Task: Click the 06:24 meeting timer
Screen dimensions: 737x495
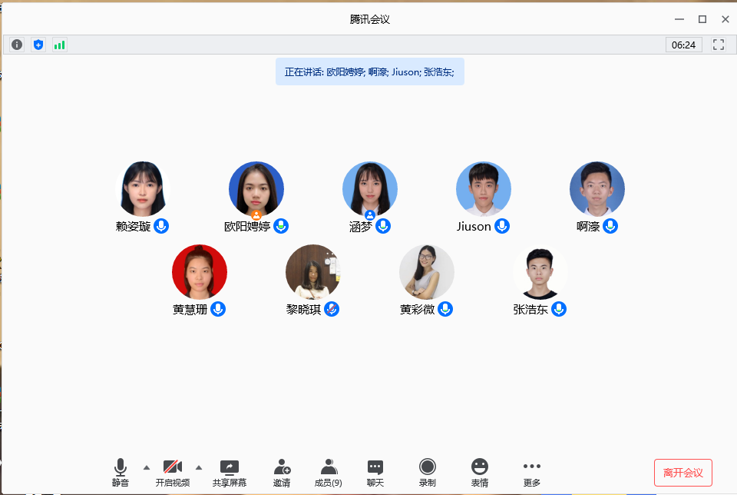Action: pos(683,45)
